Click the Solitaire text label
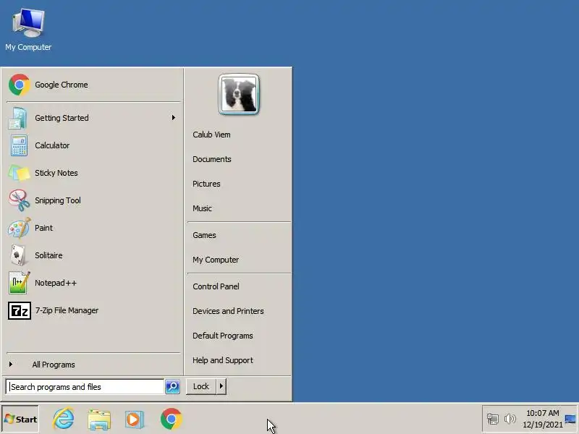The height and width of the screenshot is (434, 579). (x=48, y=255)
